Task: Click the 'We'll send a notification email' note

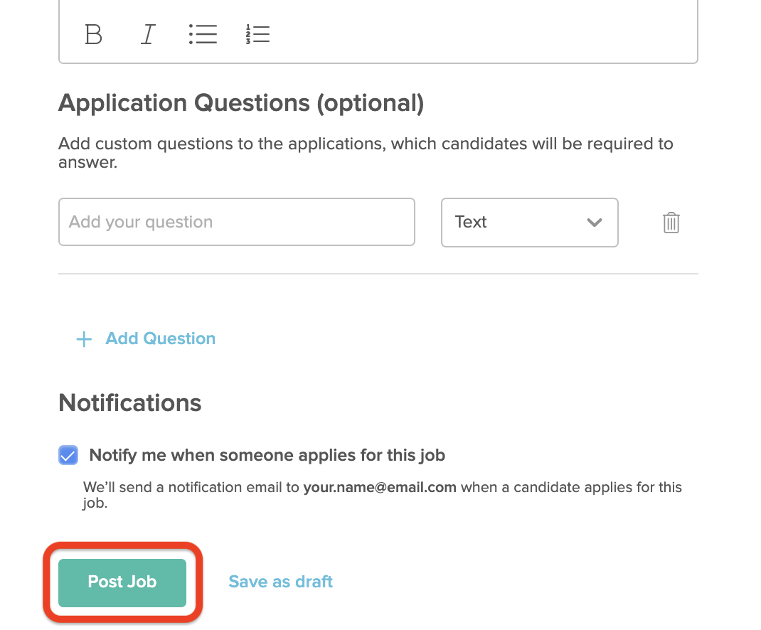Action: coord(383,495)
